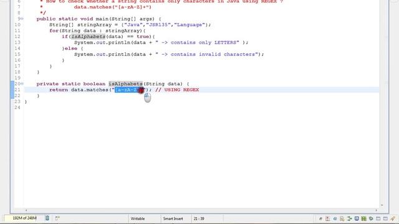This screenshot has width=399, height=224.
Task: Click the main method name on line 9
Action: tap(102, 19)
